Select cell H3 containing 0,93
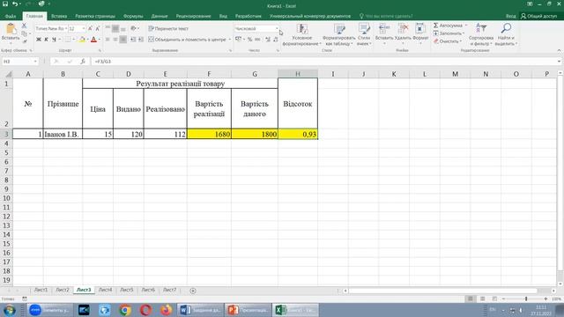Image resolution: width=564 pixels, height=317 pixels. pos(298,134)
